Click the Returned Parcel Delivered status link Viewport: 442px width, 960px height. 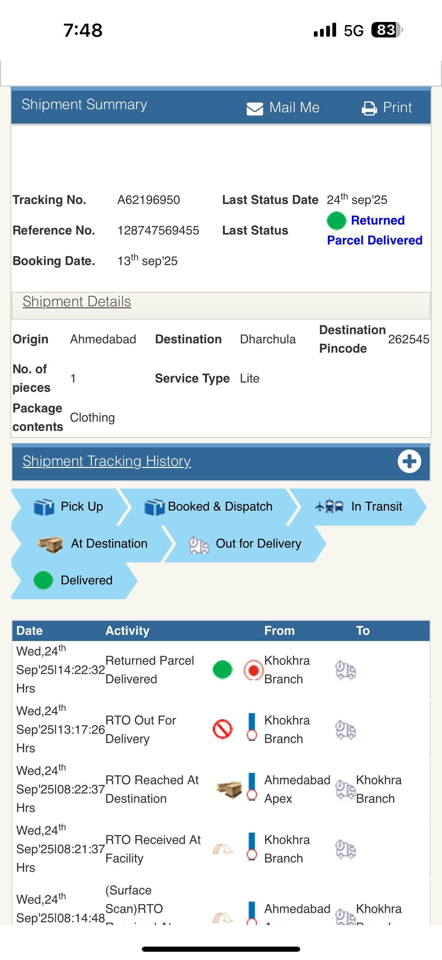tap(375, 230)
